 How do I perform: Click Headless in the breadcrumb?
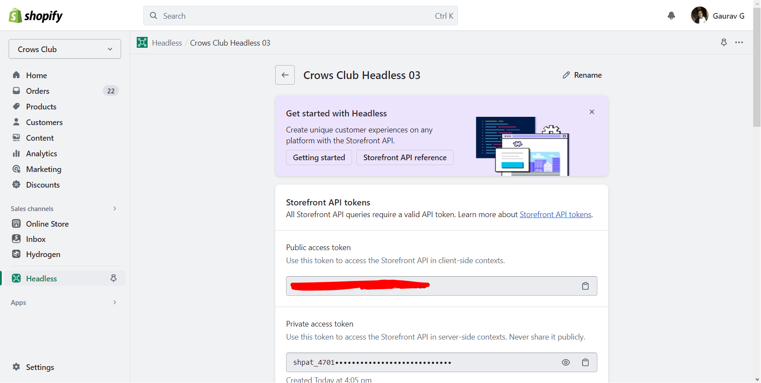(x=167, y=43)
